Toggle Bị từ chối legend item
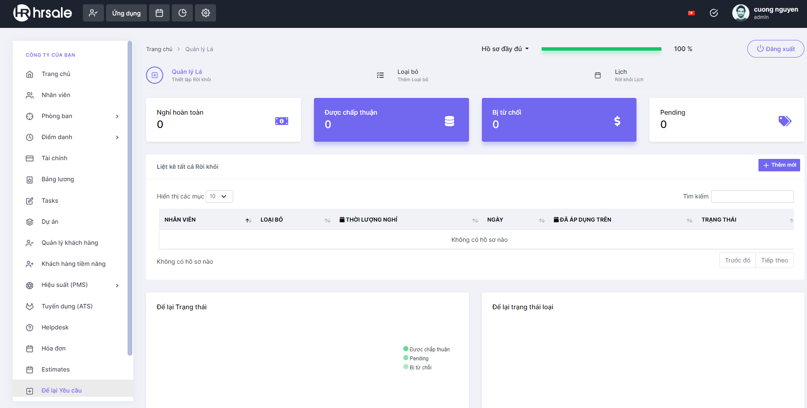Image resolution: width=807 pixels, height=408 pixels. [x=417, y=367]
